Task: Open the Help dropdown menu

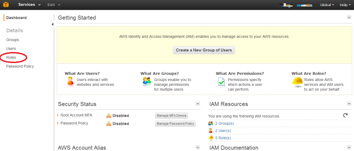Action: coord(345,5)
